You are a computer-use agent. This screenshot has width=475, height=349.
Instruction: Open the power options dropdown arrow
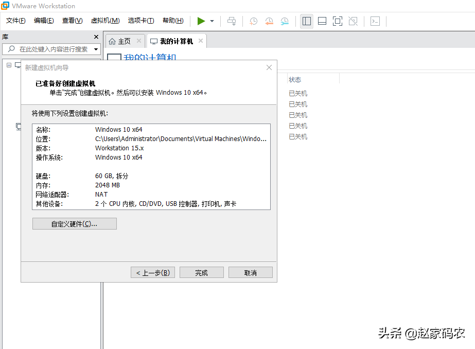[x=212, y=21]
